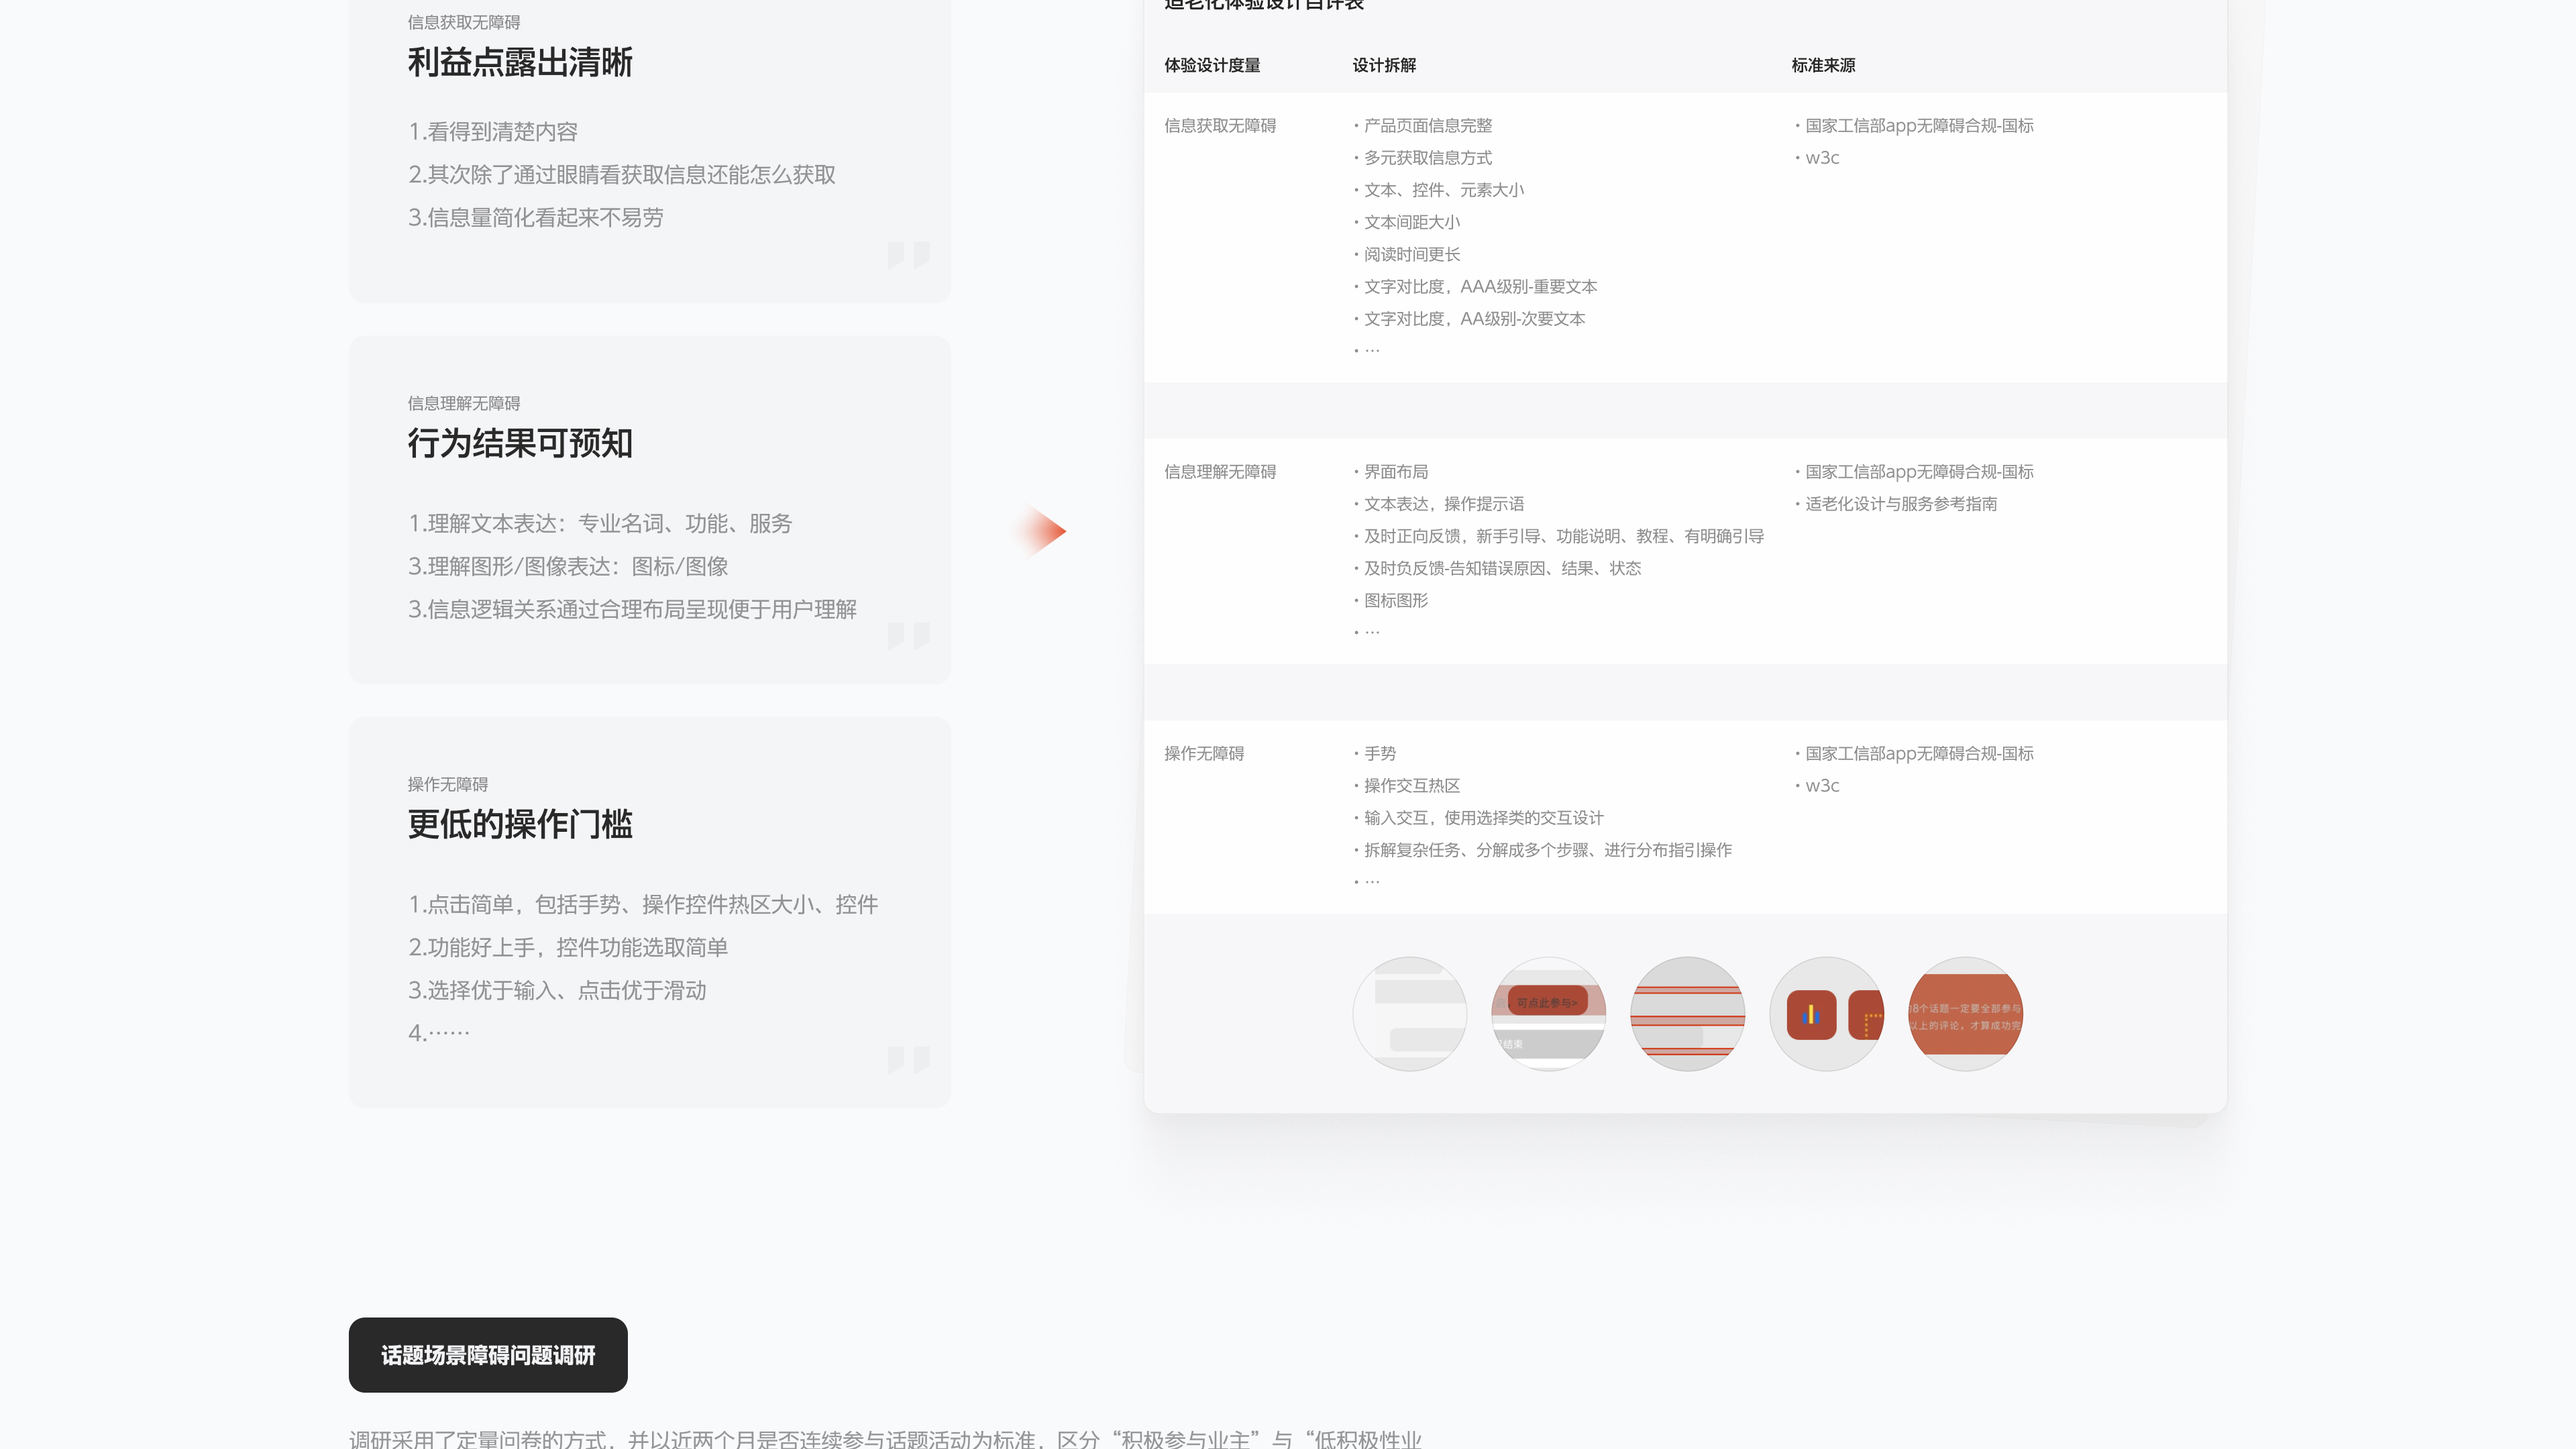This screenshot has width=2576, height=1449.
Task: Open the orange text fifth circular thumbnail
Action: point(1965,1014)
